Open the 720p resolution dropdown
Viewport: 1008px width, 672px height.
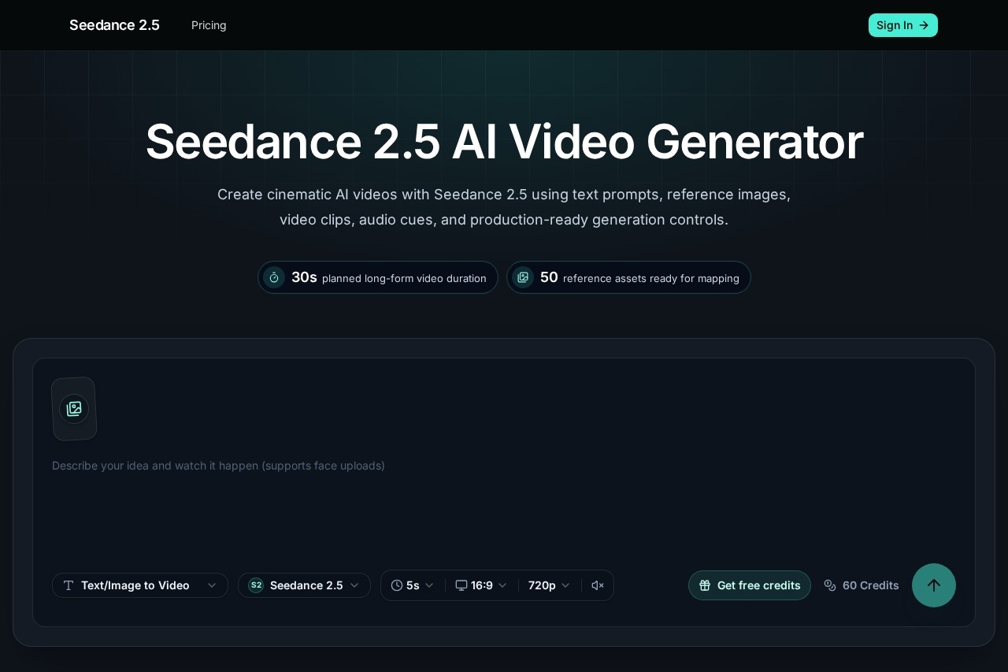(x=549, y=585)
